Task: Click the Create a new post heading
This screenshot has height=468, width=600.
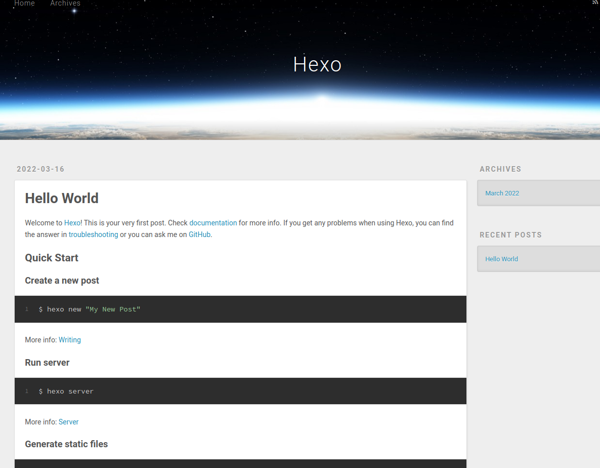Action: tap(62, 281)
